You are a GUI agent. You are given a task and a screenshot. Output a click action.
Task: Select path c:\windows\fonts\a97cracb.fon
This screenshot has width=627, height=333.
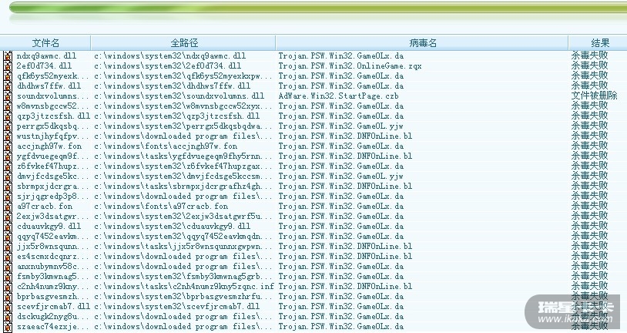pyautogui.click(x=161, y=206)
